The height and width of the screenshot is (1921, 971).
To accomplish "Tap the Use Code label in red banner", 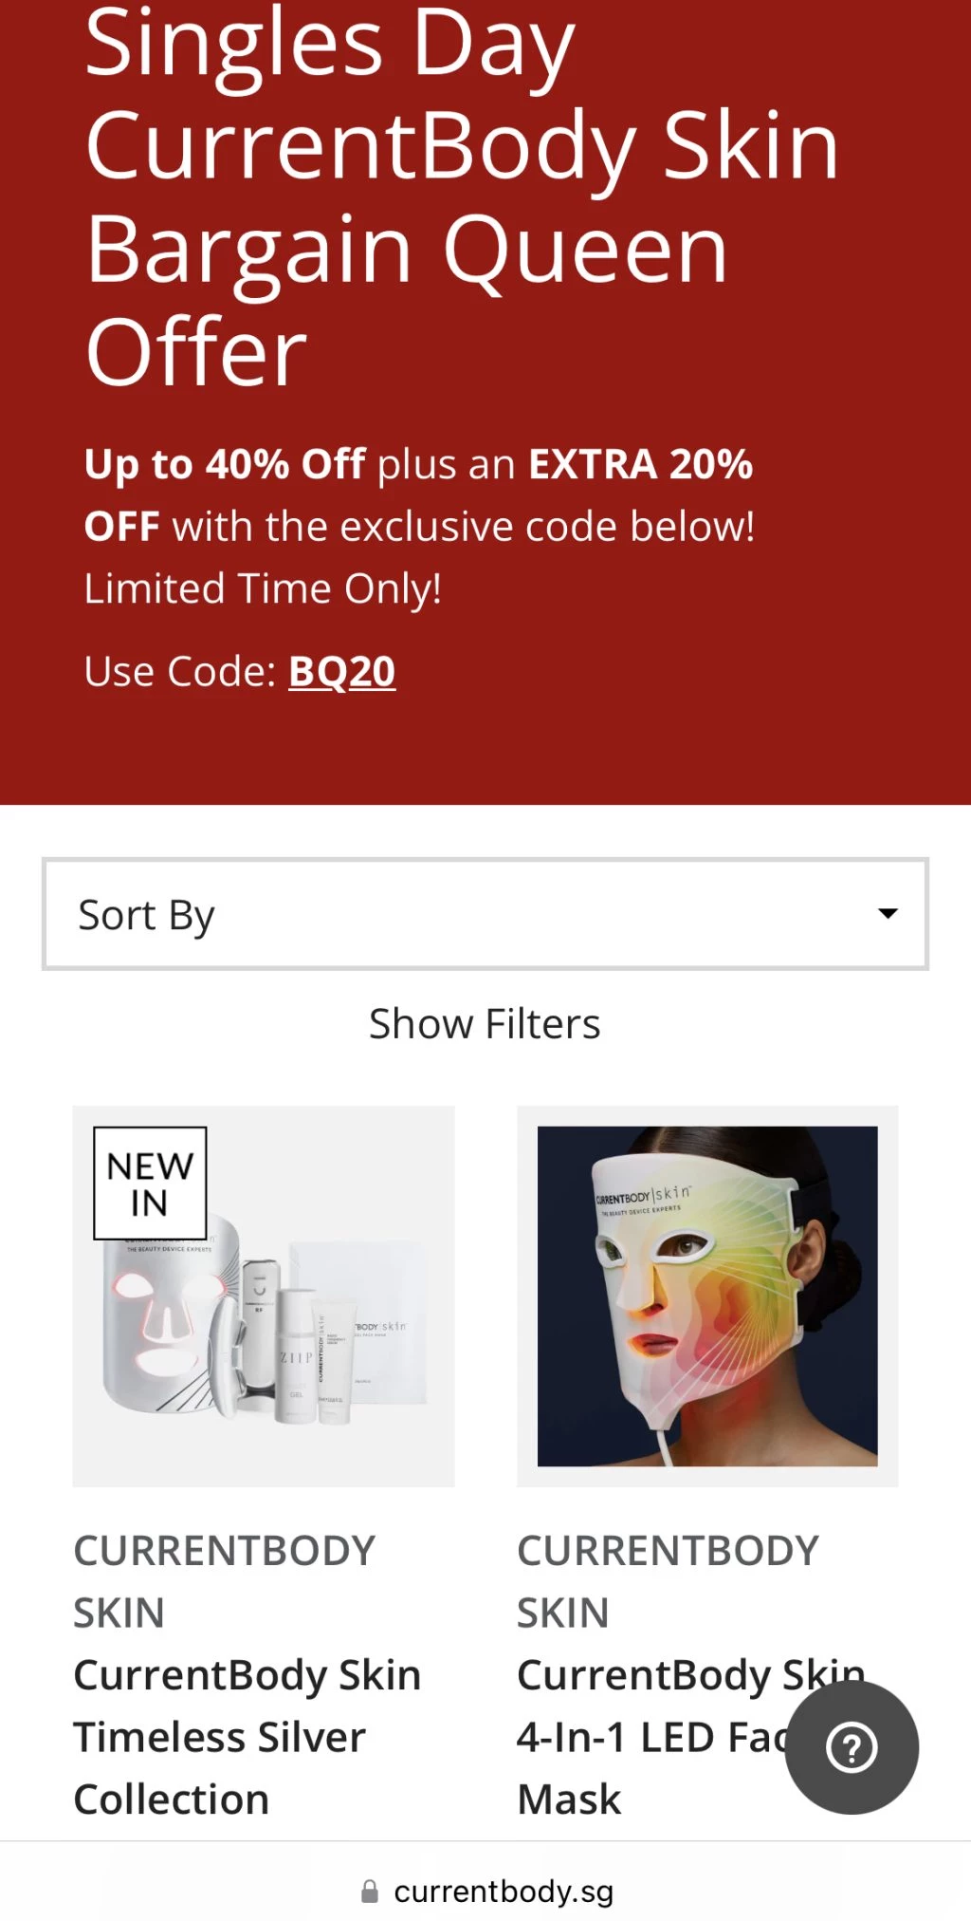I will click(180, 672).
